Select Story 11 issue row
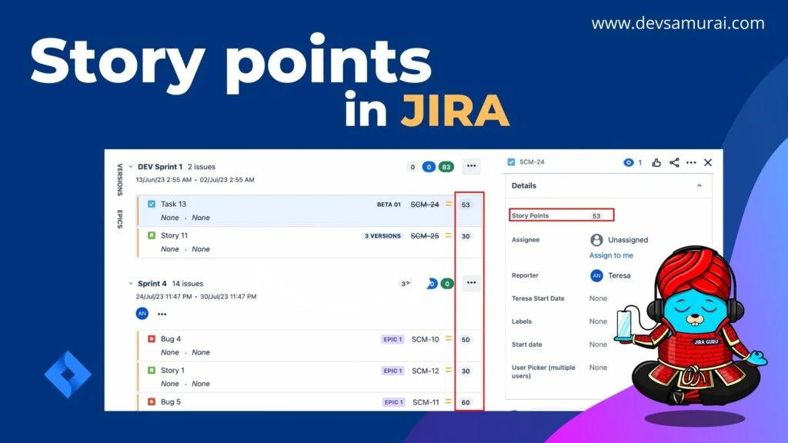 309,242
